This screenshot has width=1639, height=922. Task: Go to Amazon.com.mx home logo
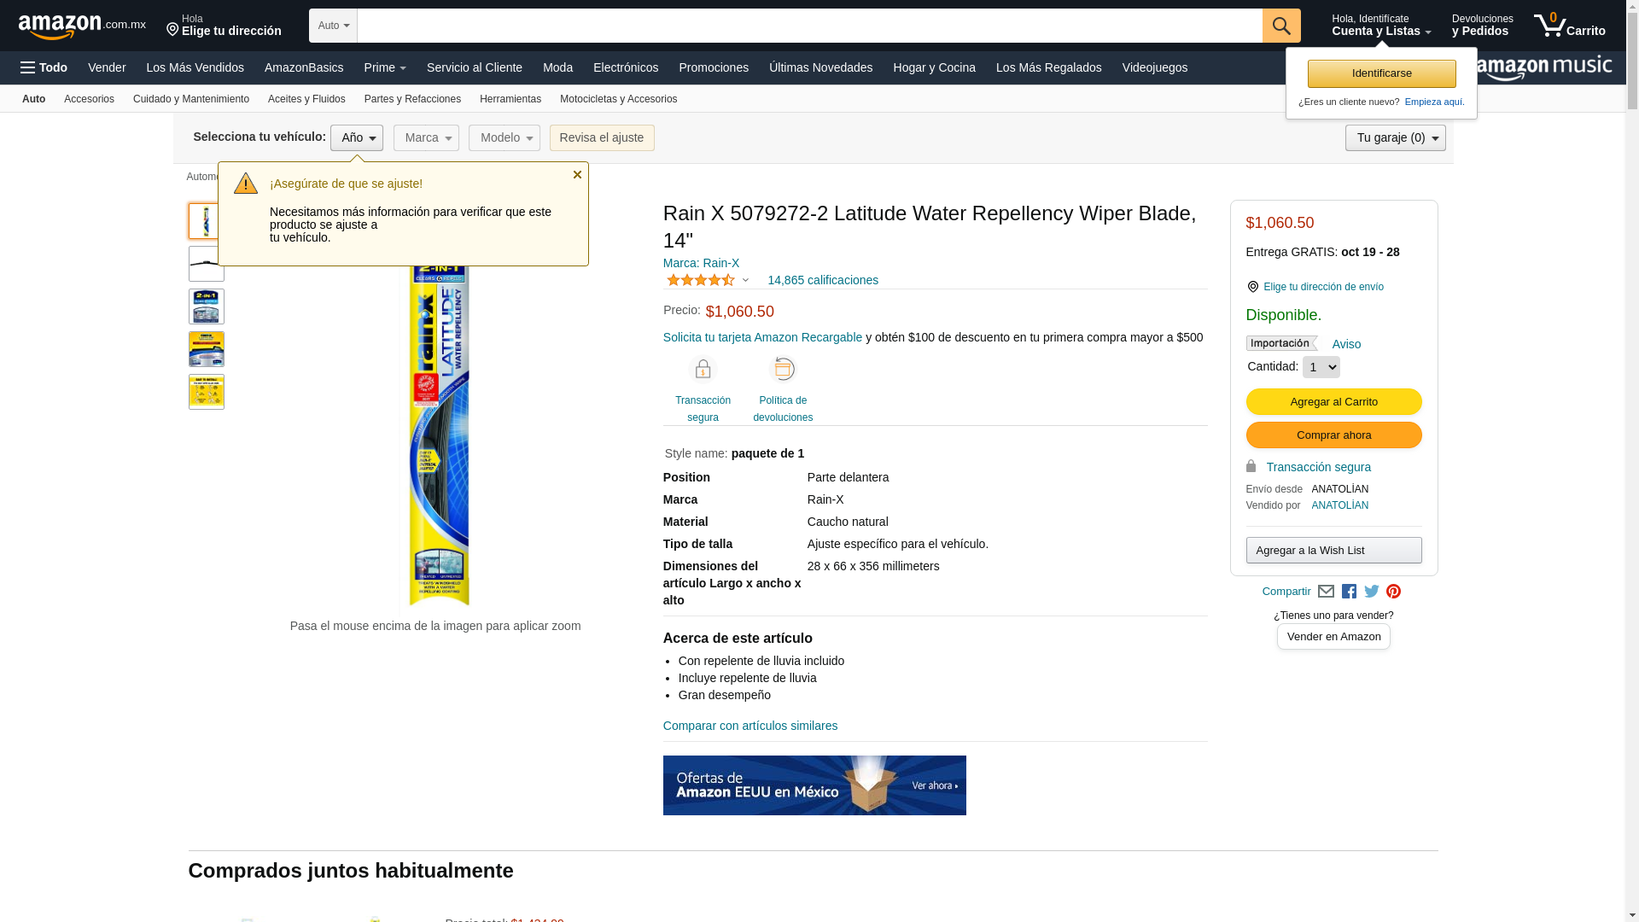[82, 26]
